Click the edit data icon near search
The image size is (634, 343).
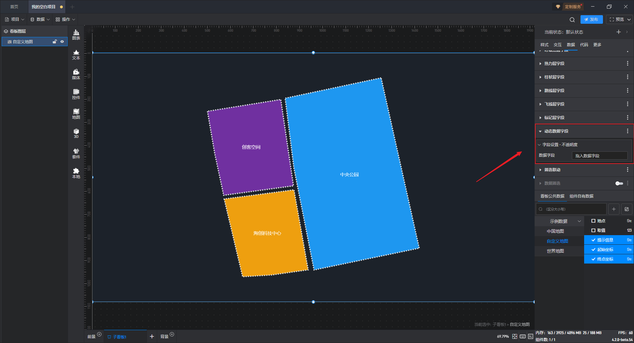click(x=626, y=209)
